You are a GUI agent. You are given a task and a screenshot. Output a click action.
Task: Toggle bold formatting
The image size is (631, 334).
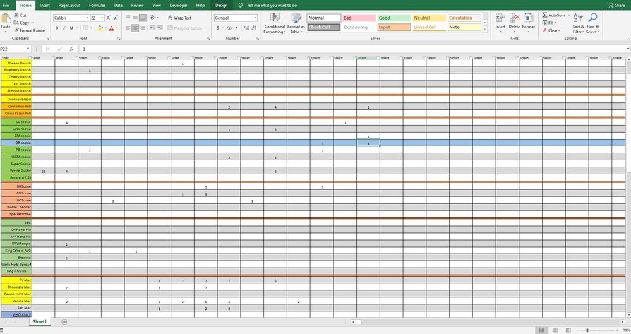(57, 28)
